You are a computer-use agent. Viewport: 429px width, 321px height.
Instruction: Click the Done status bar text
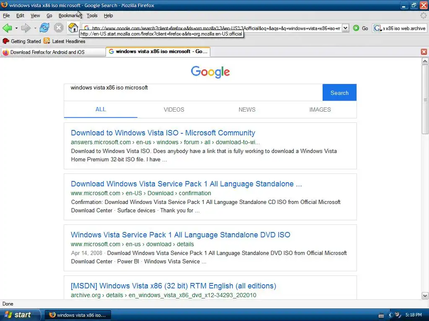(x=8, y=304)
